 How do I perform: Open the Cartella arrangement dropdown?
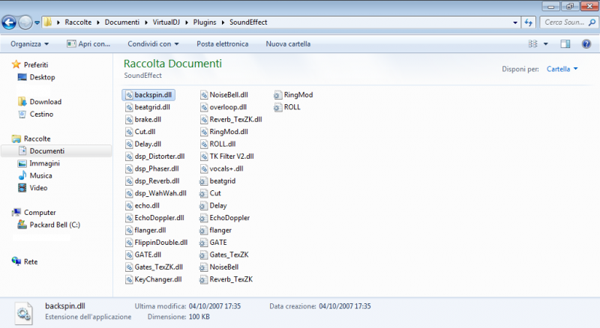pos(562,69)
